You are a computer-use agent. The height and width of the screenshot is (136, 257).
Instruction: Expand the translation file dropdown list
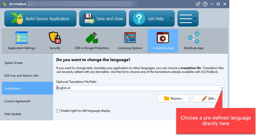pos(222,88)
